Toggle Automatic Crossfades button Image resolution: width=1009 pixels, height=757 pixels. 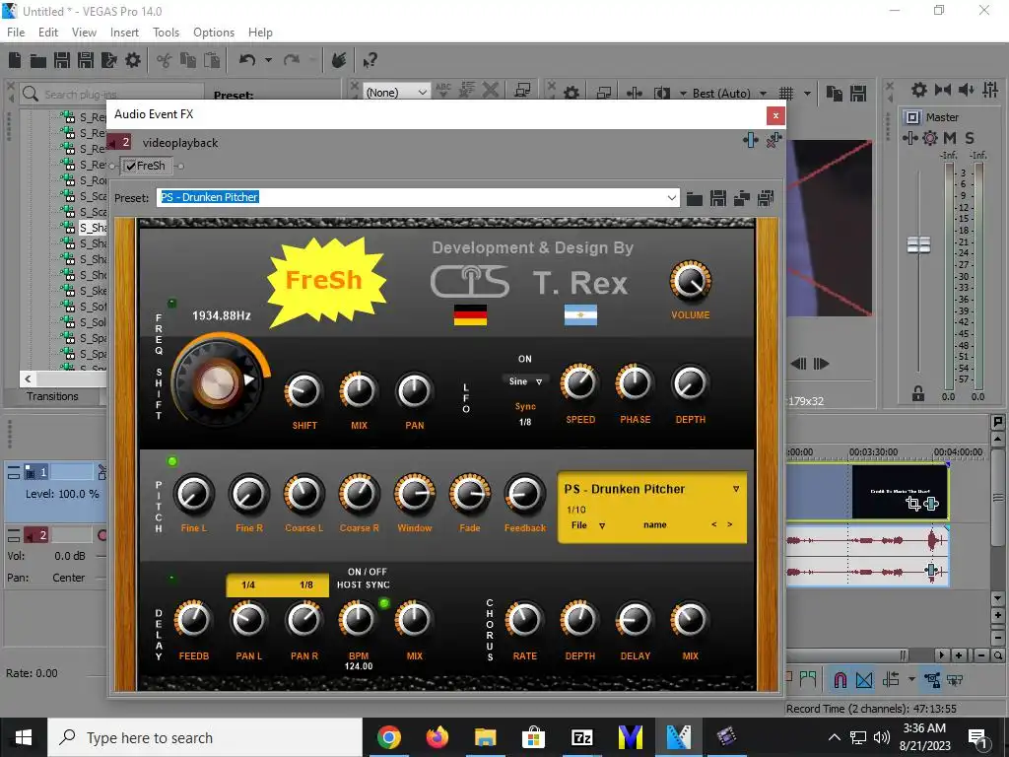(864, 680)
